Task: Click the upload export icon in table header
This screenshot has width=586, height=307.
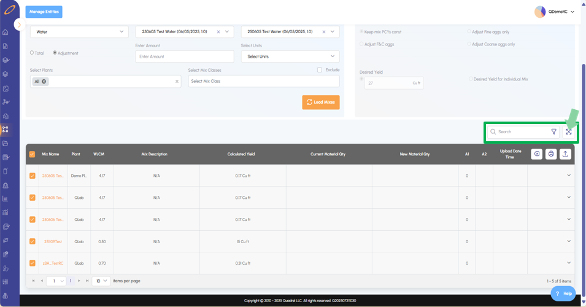Action: pyautogui.click(x=565, y=154)
